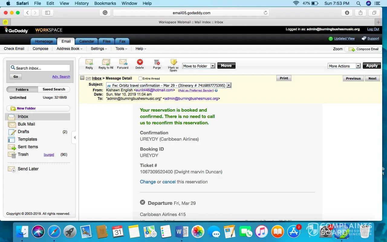Click the Reply to All icon
387x242 pixels.
pyautogui.click(x=106, y=62)
